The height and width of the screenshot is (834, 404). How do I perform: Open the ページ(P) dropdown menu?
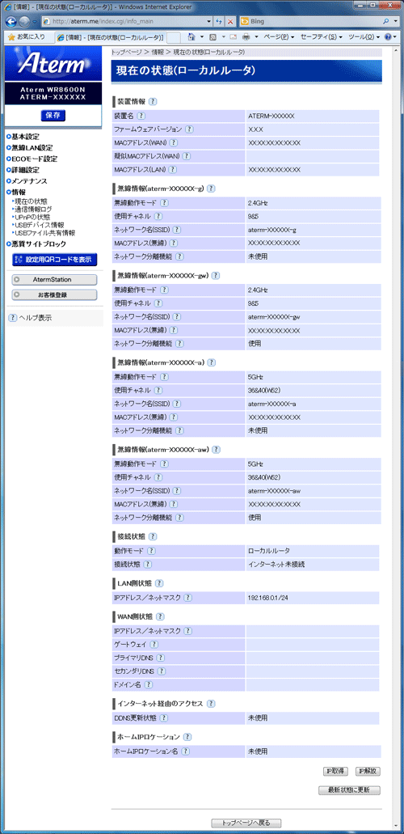[279, 37]
